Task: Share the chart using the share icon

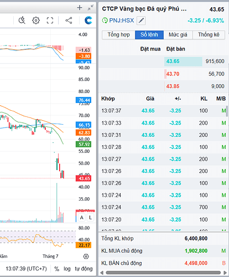Action: [69, 20]
